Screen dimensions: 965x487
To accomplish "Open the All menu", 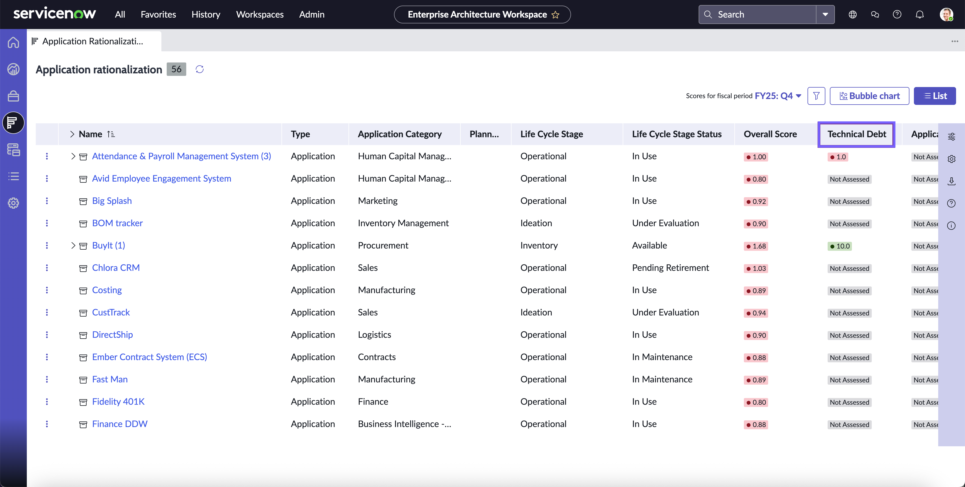I will [x=120, y=15].
